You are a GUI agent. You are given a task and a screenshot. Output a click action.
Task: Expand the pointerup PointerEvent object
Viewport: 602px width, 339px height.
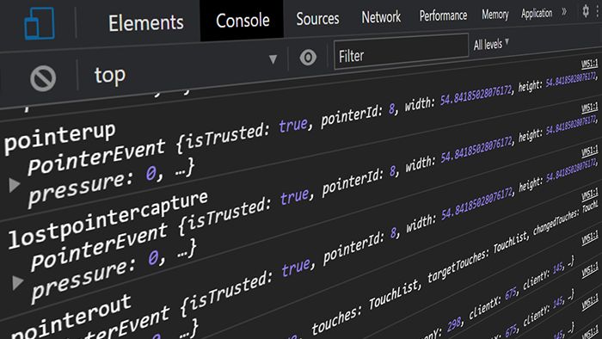(15, 185)
